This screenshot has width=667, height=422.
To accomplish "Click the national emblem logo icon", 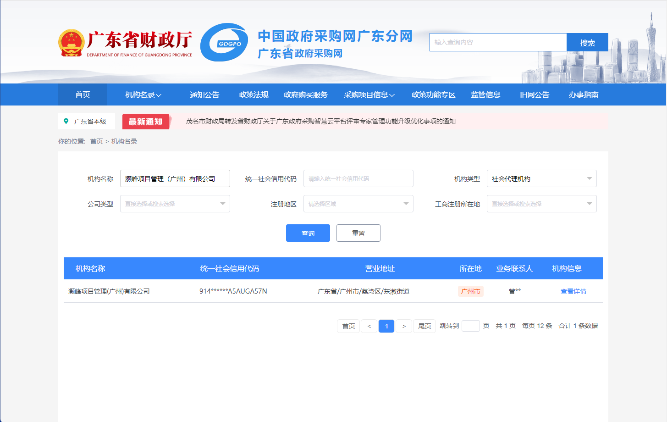I will [72, 43].
